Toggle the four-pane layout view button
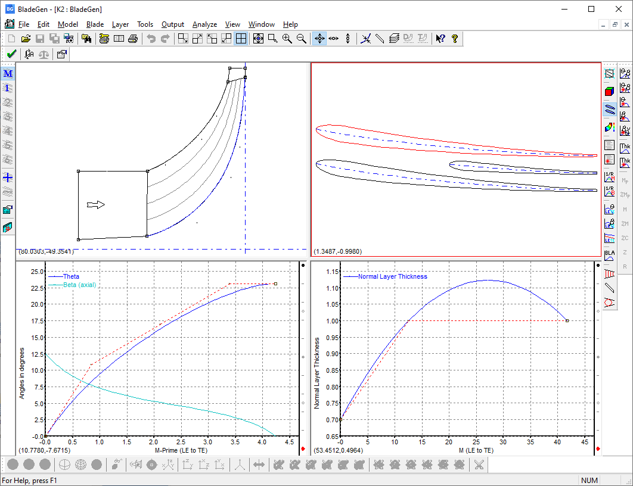The image size is (633, 486). coord(241,39)
